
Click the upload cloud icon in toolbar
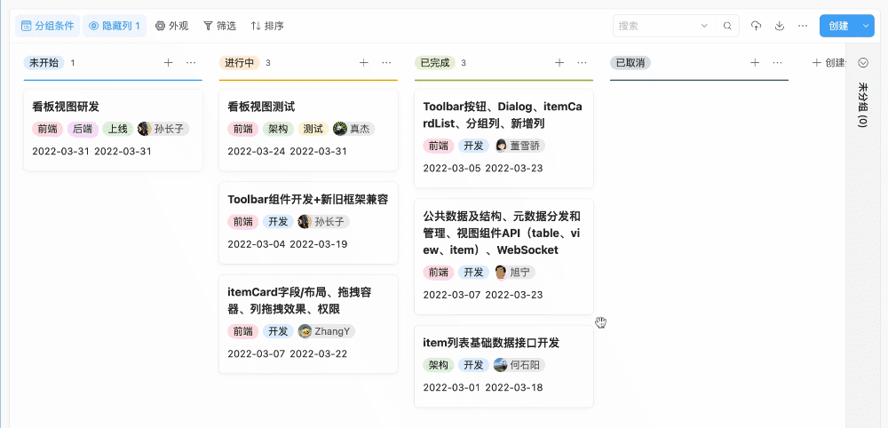click(756, 26)
